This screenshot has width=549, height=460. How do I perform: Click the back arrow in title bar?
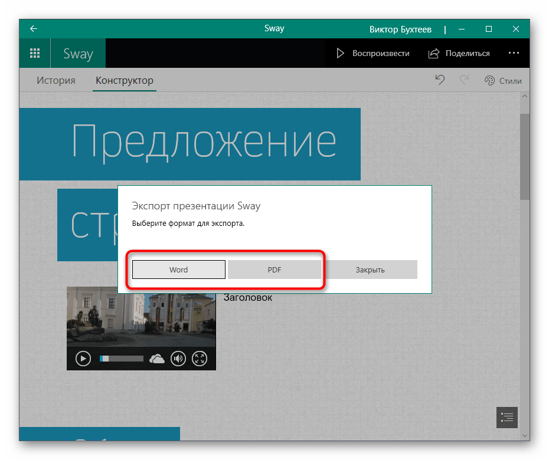tap(34, 29)
